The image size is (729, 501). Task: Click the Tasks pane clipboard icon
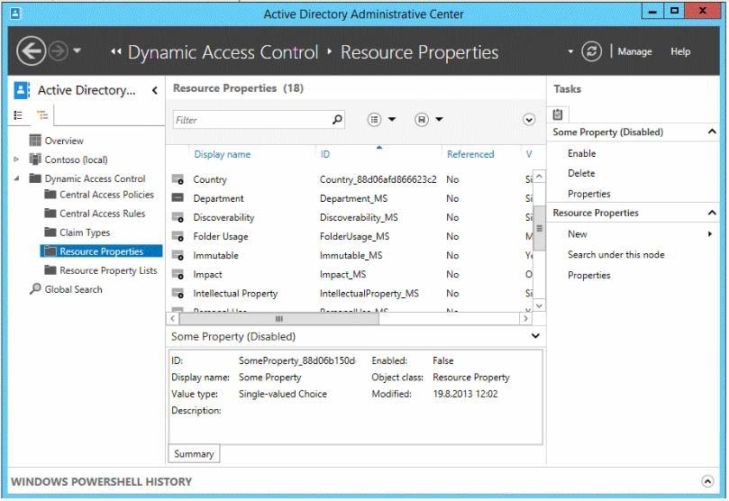click(558, 114)
